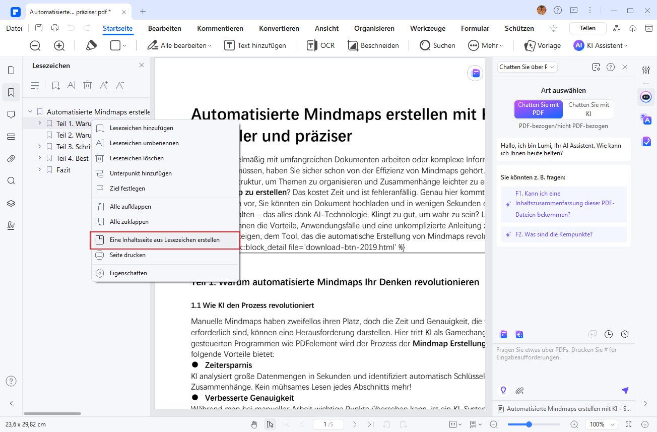The width and height of the screenshot is (657, 432).
Task: Choose 'Lesezeichen hinzufügen' from context menu
Action: point(165,128)
